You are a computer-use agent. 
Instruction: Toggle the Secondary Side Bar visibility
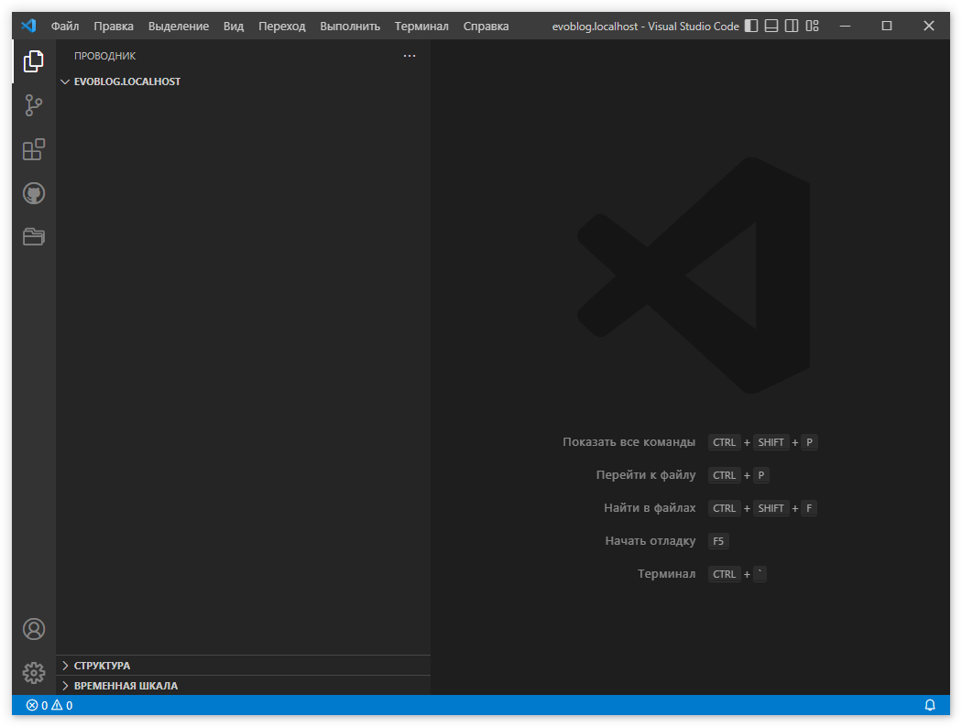[791, 26]
